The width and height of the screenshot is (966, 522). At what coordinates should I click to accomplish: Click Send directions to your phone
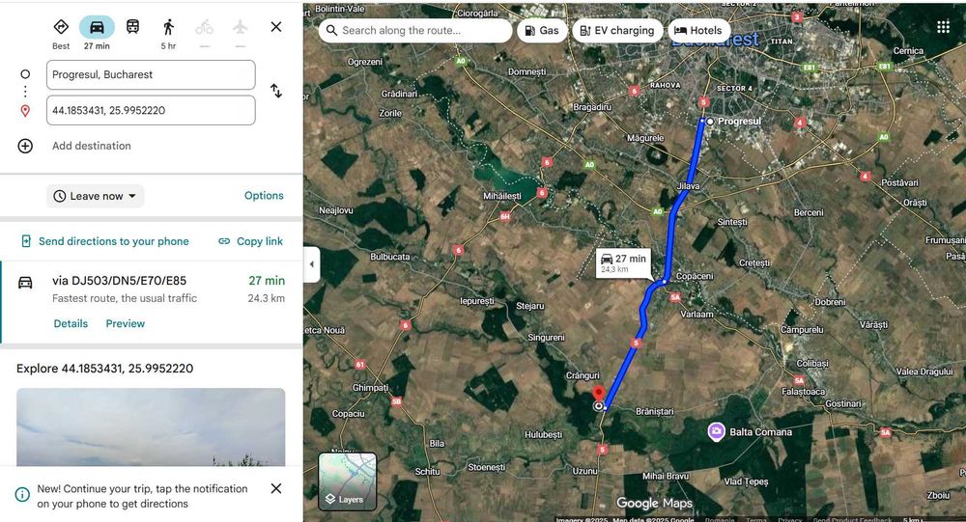(x=104, y=241)
